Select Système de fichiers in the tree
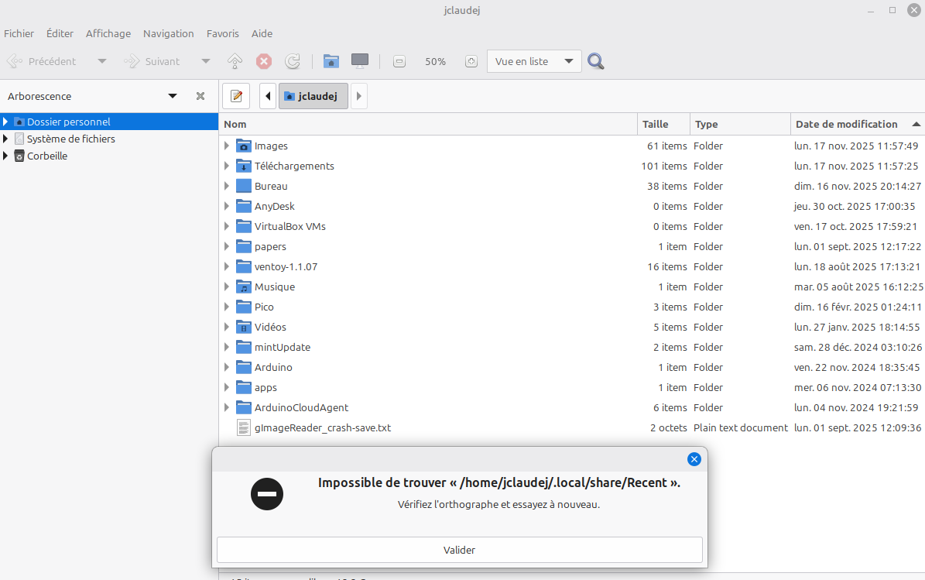The width and height of the screenshot is (925, 580). point(70,139)
